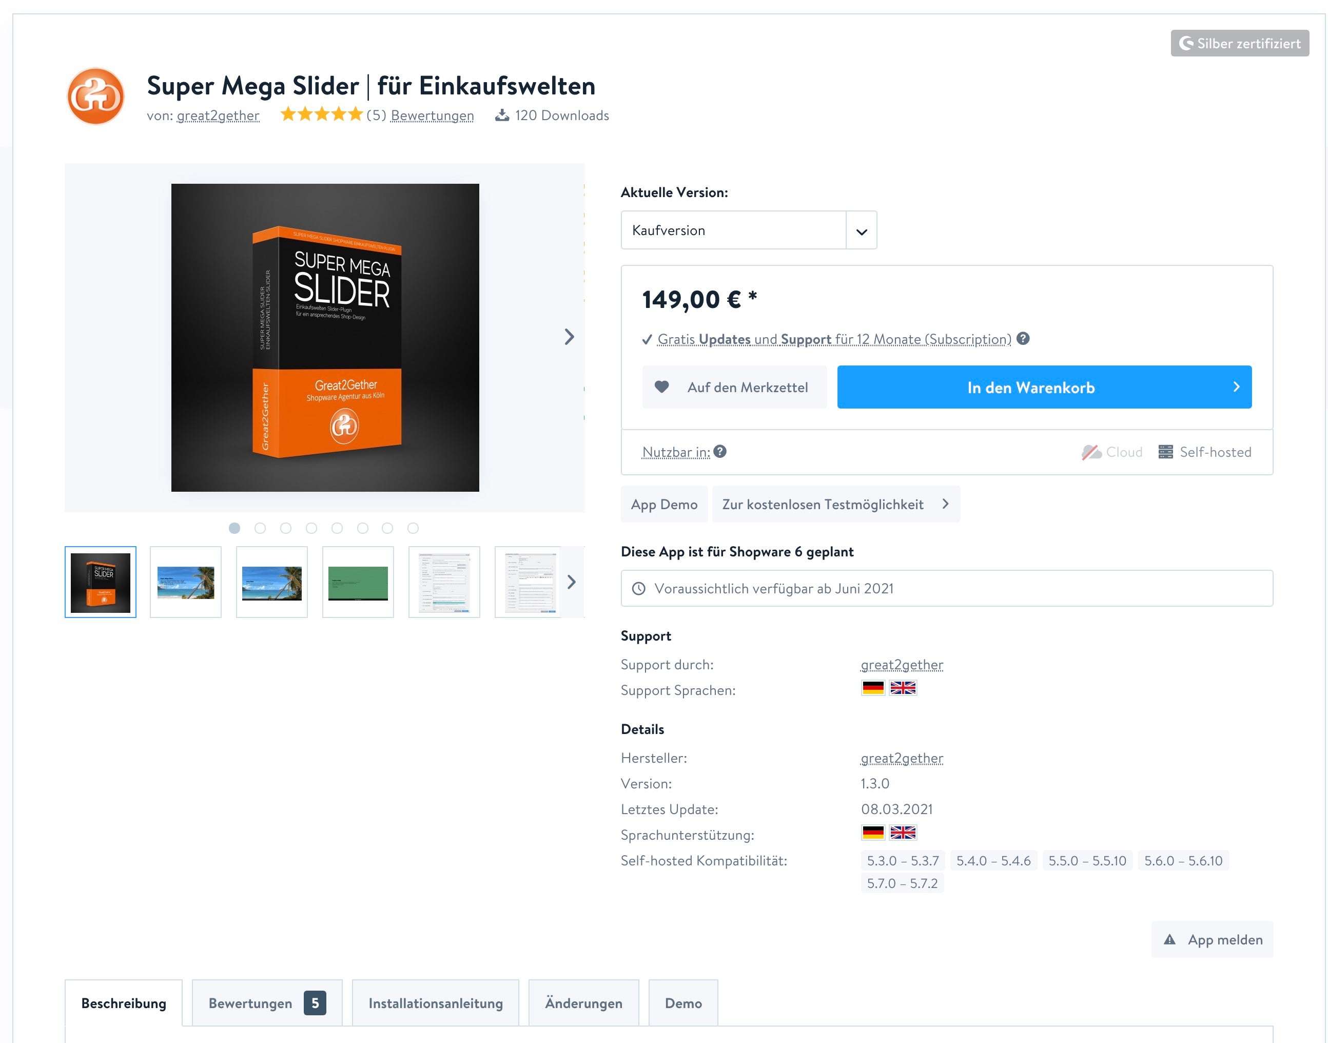This screenshot has height=1043, width=1328.
Task: Click the UK flag beside Sprachunterstützung
Action: point(903,833)
